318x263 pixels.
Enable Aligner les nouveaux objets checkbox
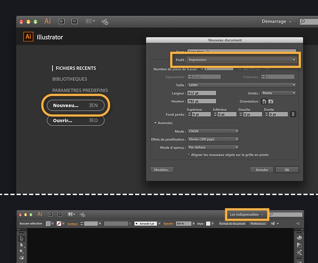[189, 155]
